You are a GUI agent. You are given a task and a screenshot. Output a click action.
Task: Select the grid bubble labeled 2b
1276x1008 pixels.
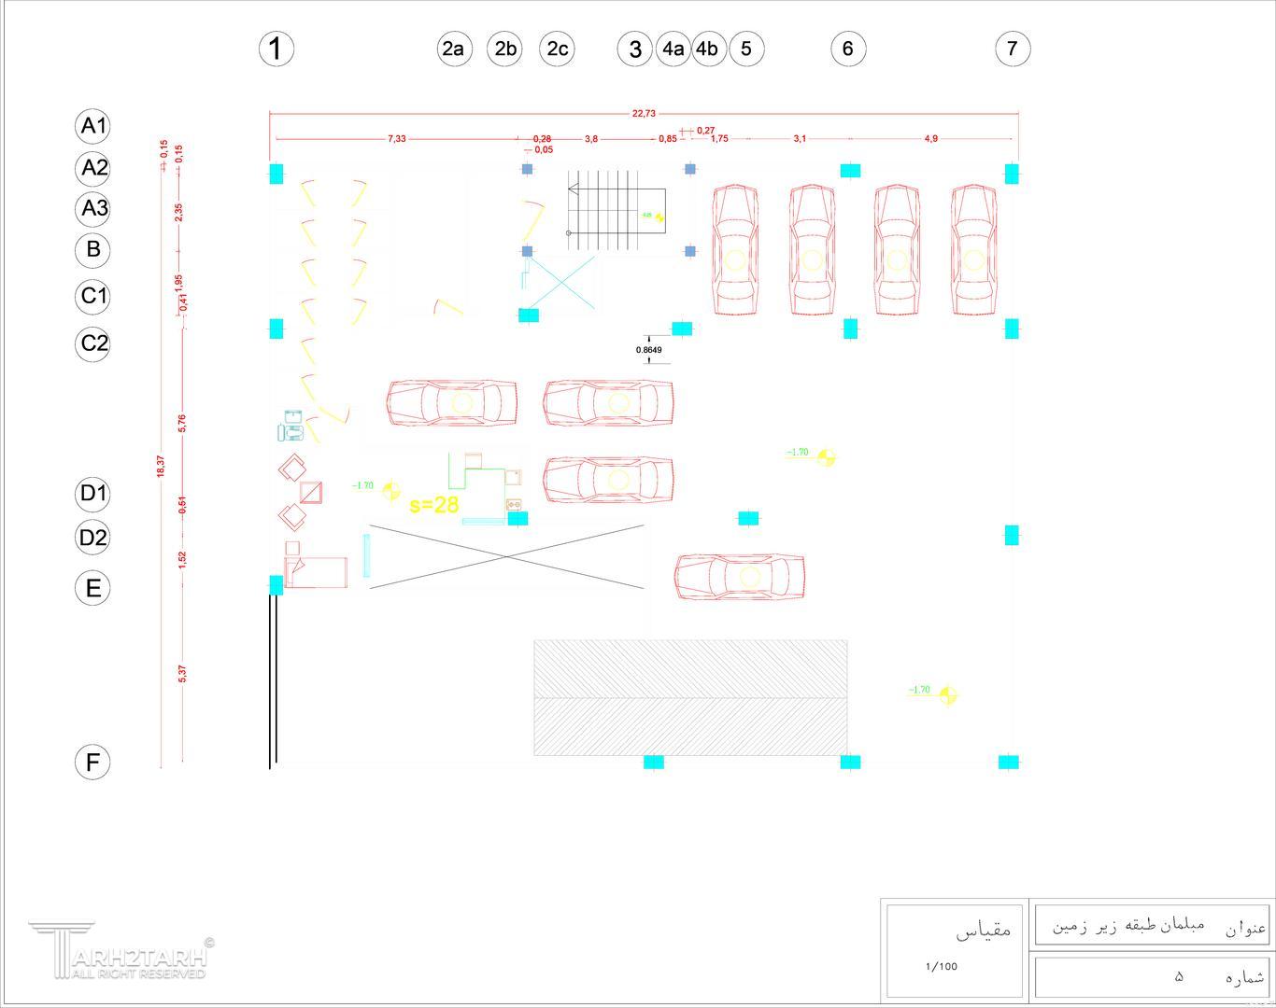coord(504,49)
